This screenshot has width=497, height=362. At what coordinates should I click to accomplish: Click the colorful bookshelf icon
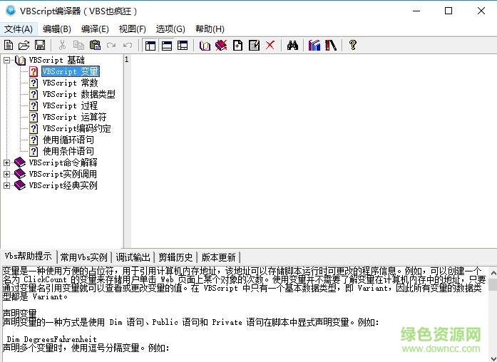pyautogui.click(x=314, y=46)
